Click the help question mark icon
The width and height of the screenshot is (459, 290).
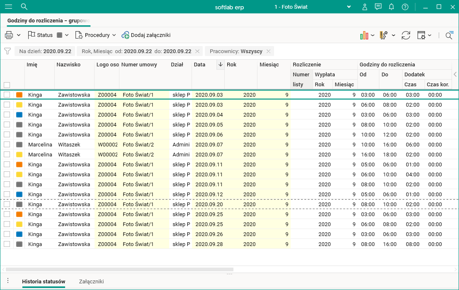pyautogui.click(x=405, y=7)
